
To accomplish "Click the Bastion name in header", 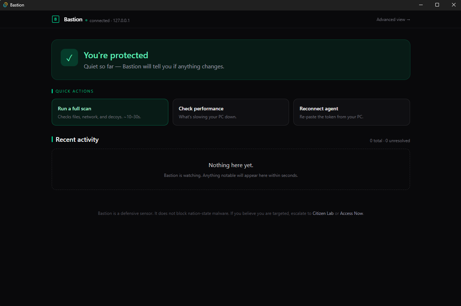I will coord(73,20).
